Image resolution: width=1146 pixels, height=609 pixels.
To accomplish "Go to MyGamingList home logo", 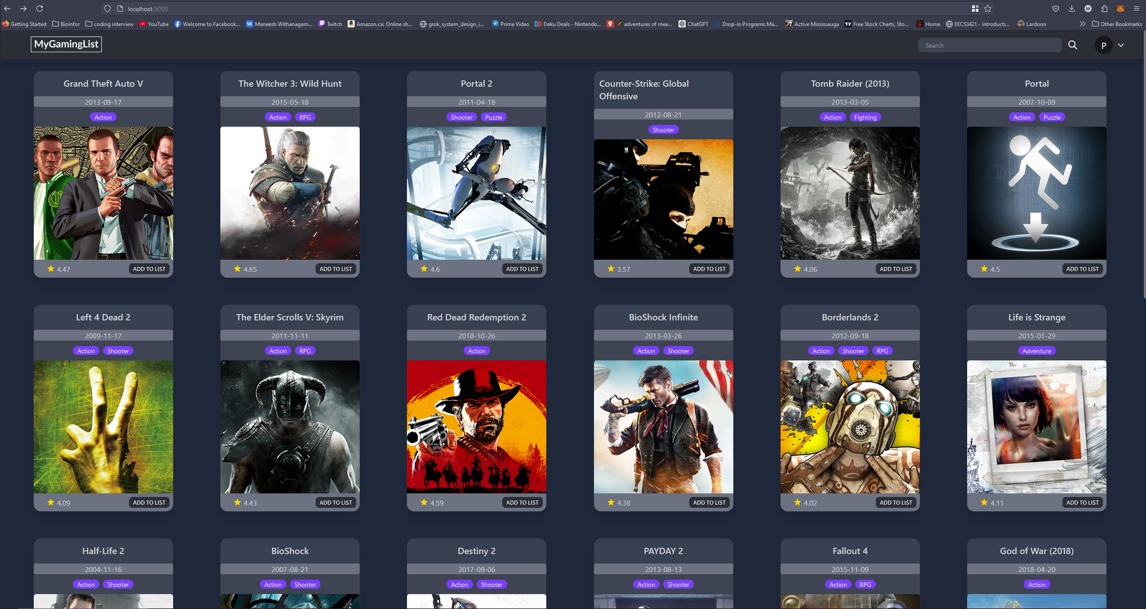I will tap(66, 44).
